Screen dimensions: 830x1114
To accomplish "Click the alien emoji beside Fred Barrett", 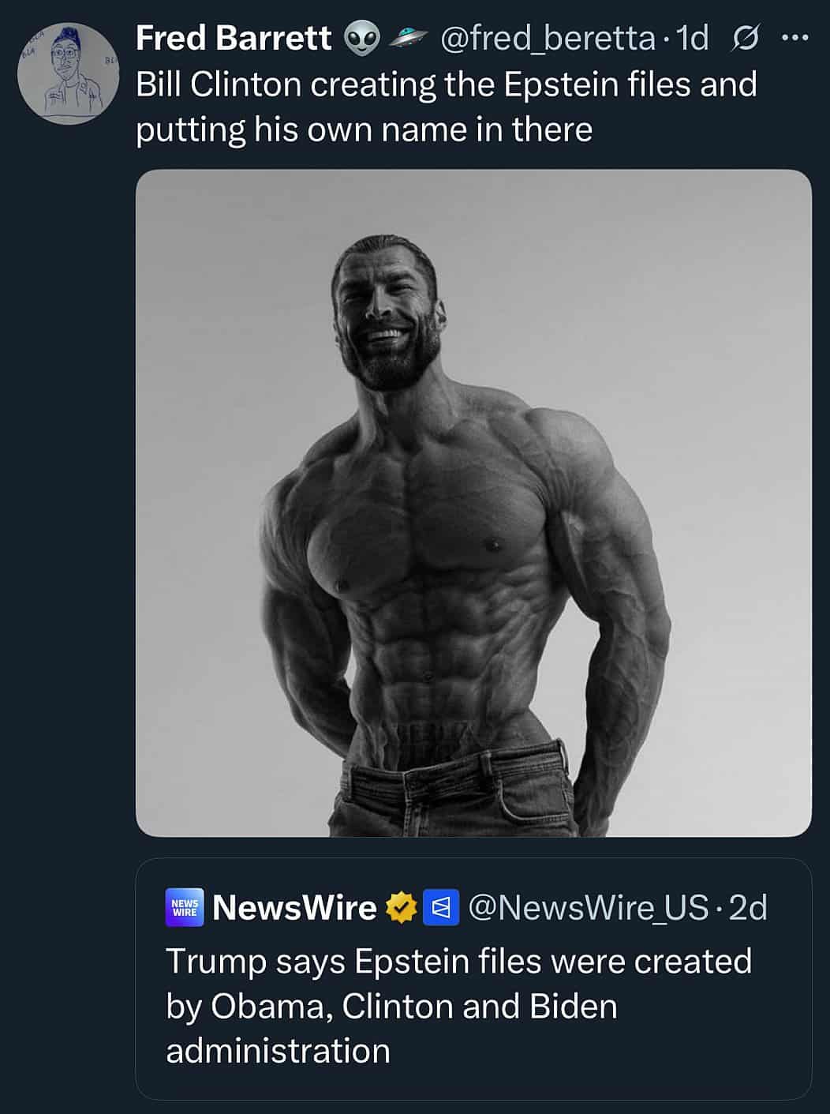I will 363,38.
